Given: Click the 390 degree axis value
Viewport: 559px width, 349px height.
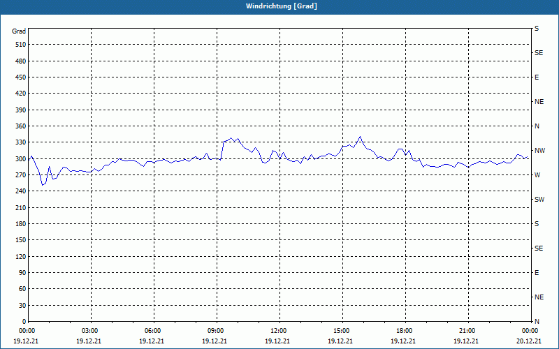Looking at the screenshot, I should (21, 110).
